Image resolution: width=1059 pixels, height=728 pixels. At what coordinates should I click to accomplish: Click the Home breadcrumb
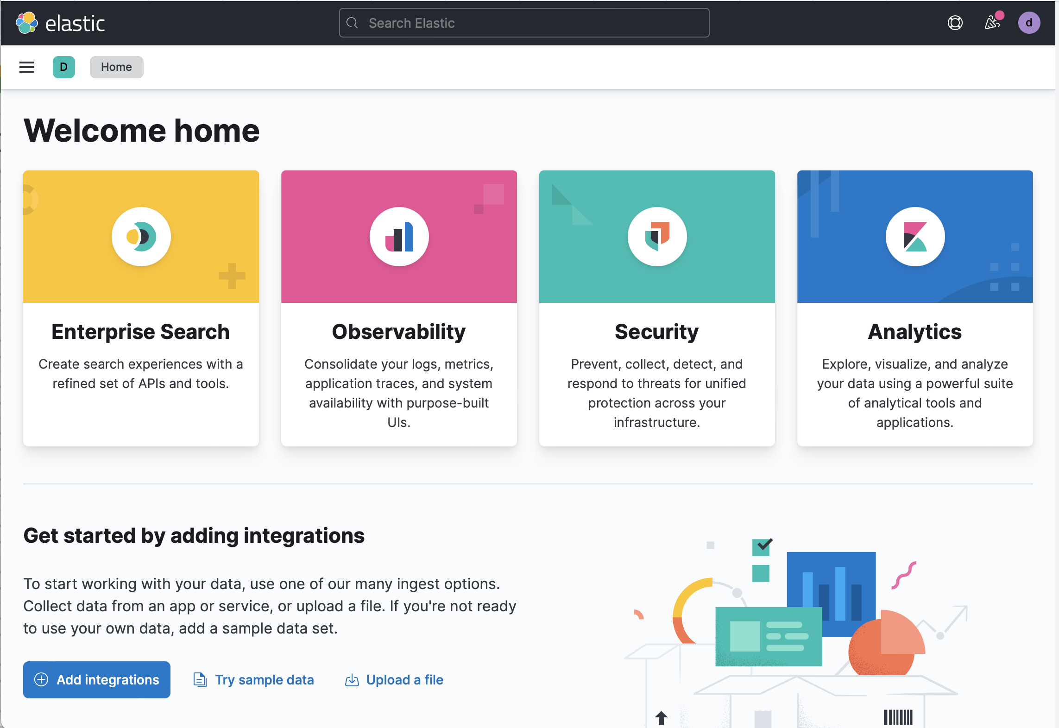coord(116,67)
